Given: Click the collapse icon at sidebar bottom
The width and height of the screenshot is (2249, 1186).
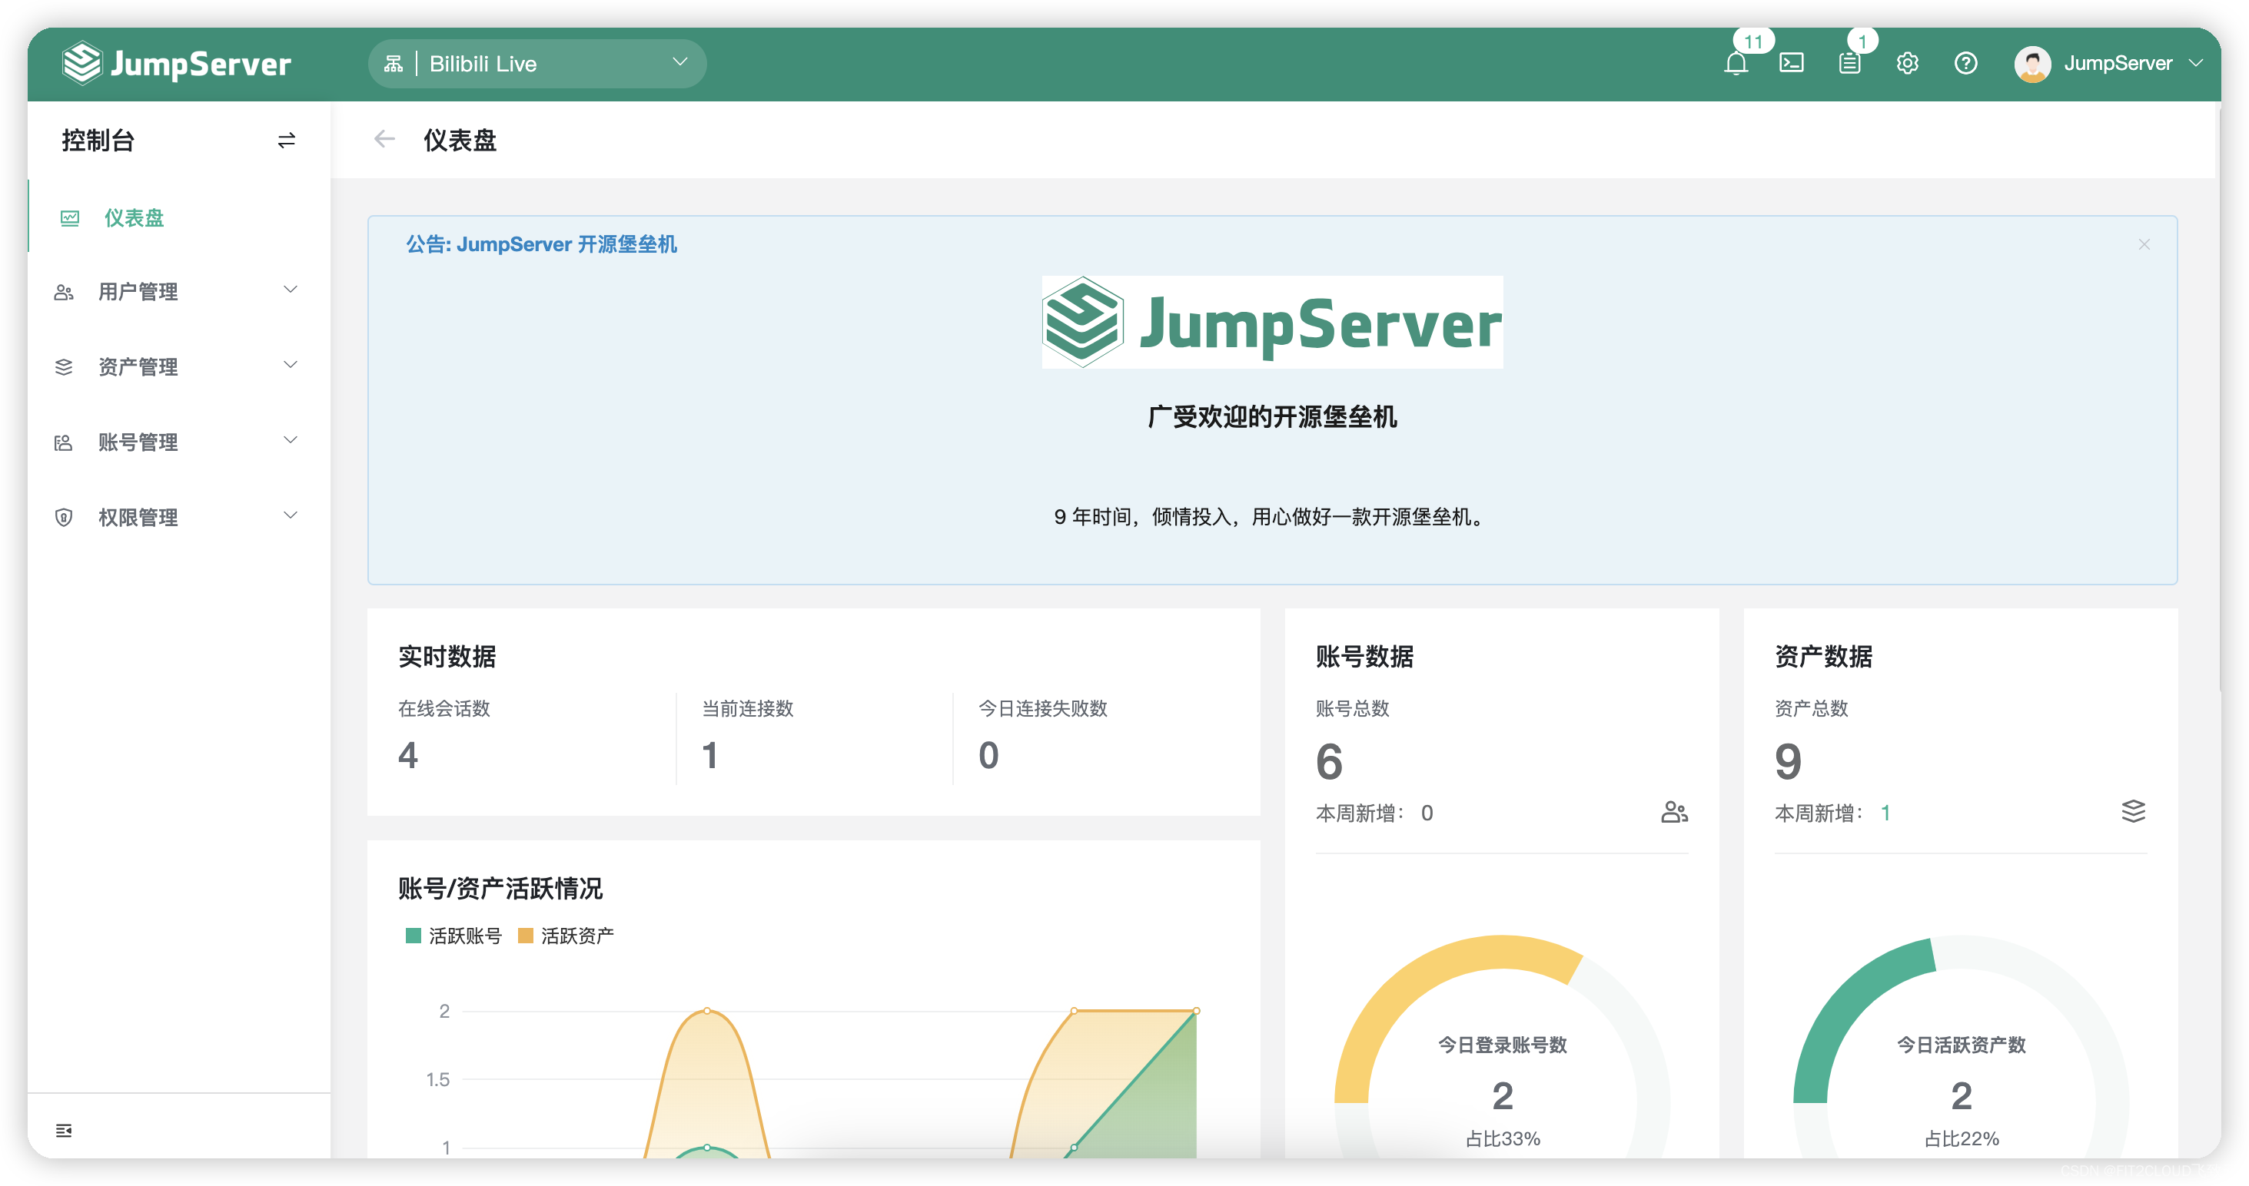Looking at the screenshot, I should (63, 1130).
